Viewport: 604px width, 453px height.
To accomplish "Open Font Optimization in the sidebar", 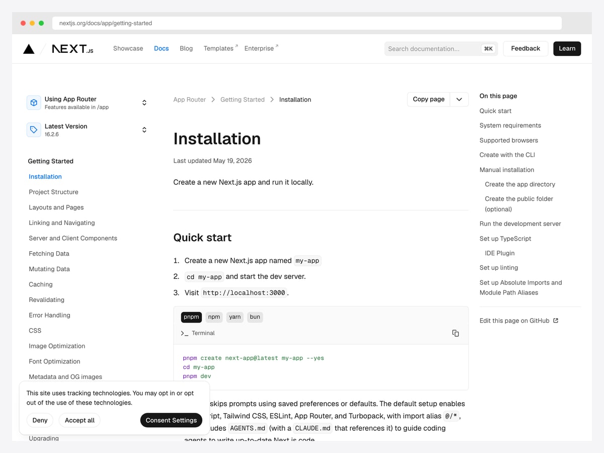I will coord(54,361).
